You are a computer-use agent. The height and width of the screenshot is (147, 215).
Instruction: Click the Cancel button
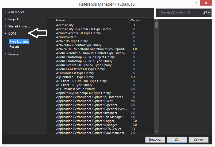click(198, 140)
